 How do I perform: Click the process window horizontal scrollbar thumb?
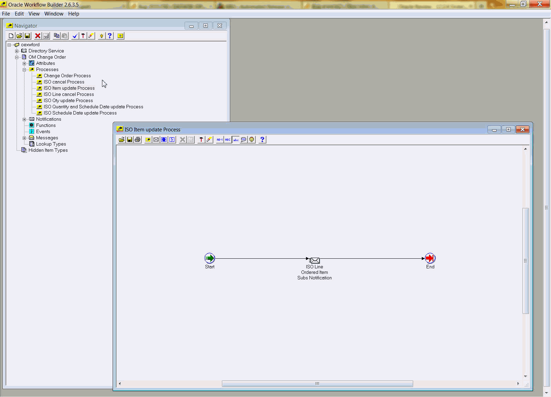317,384
